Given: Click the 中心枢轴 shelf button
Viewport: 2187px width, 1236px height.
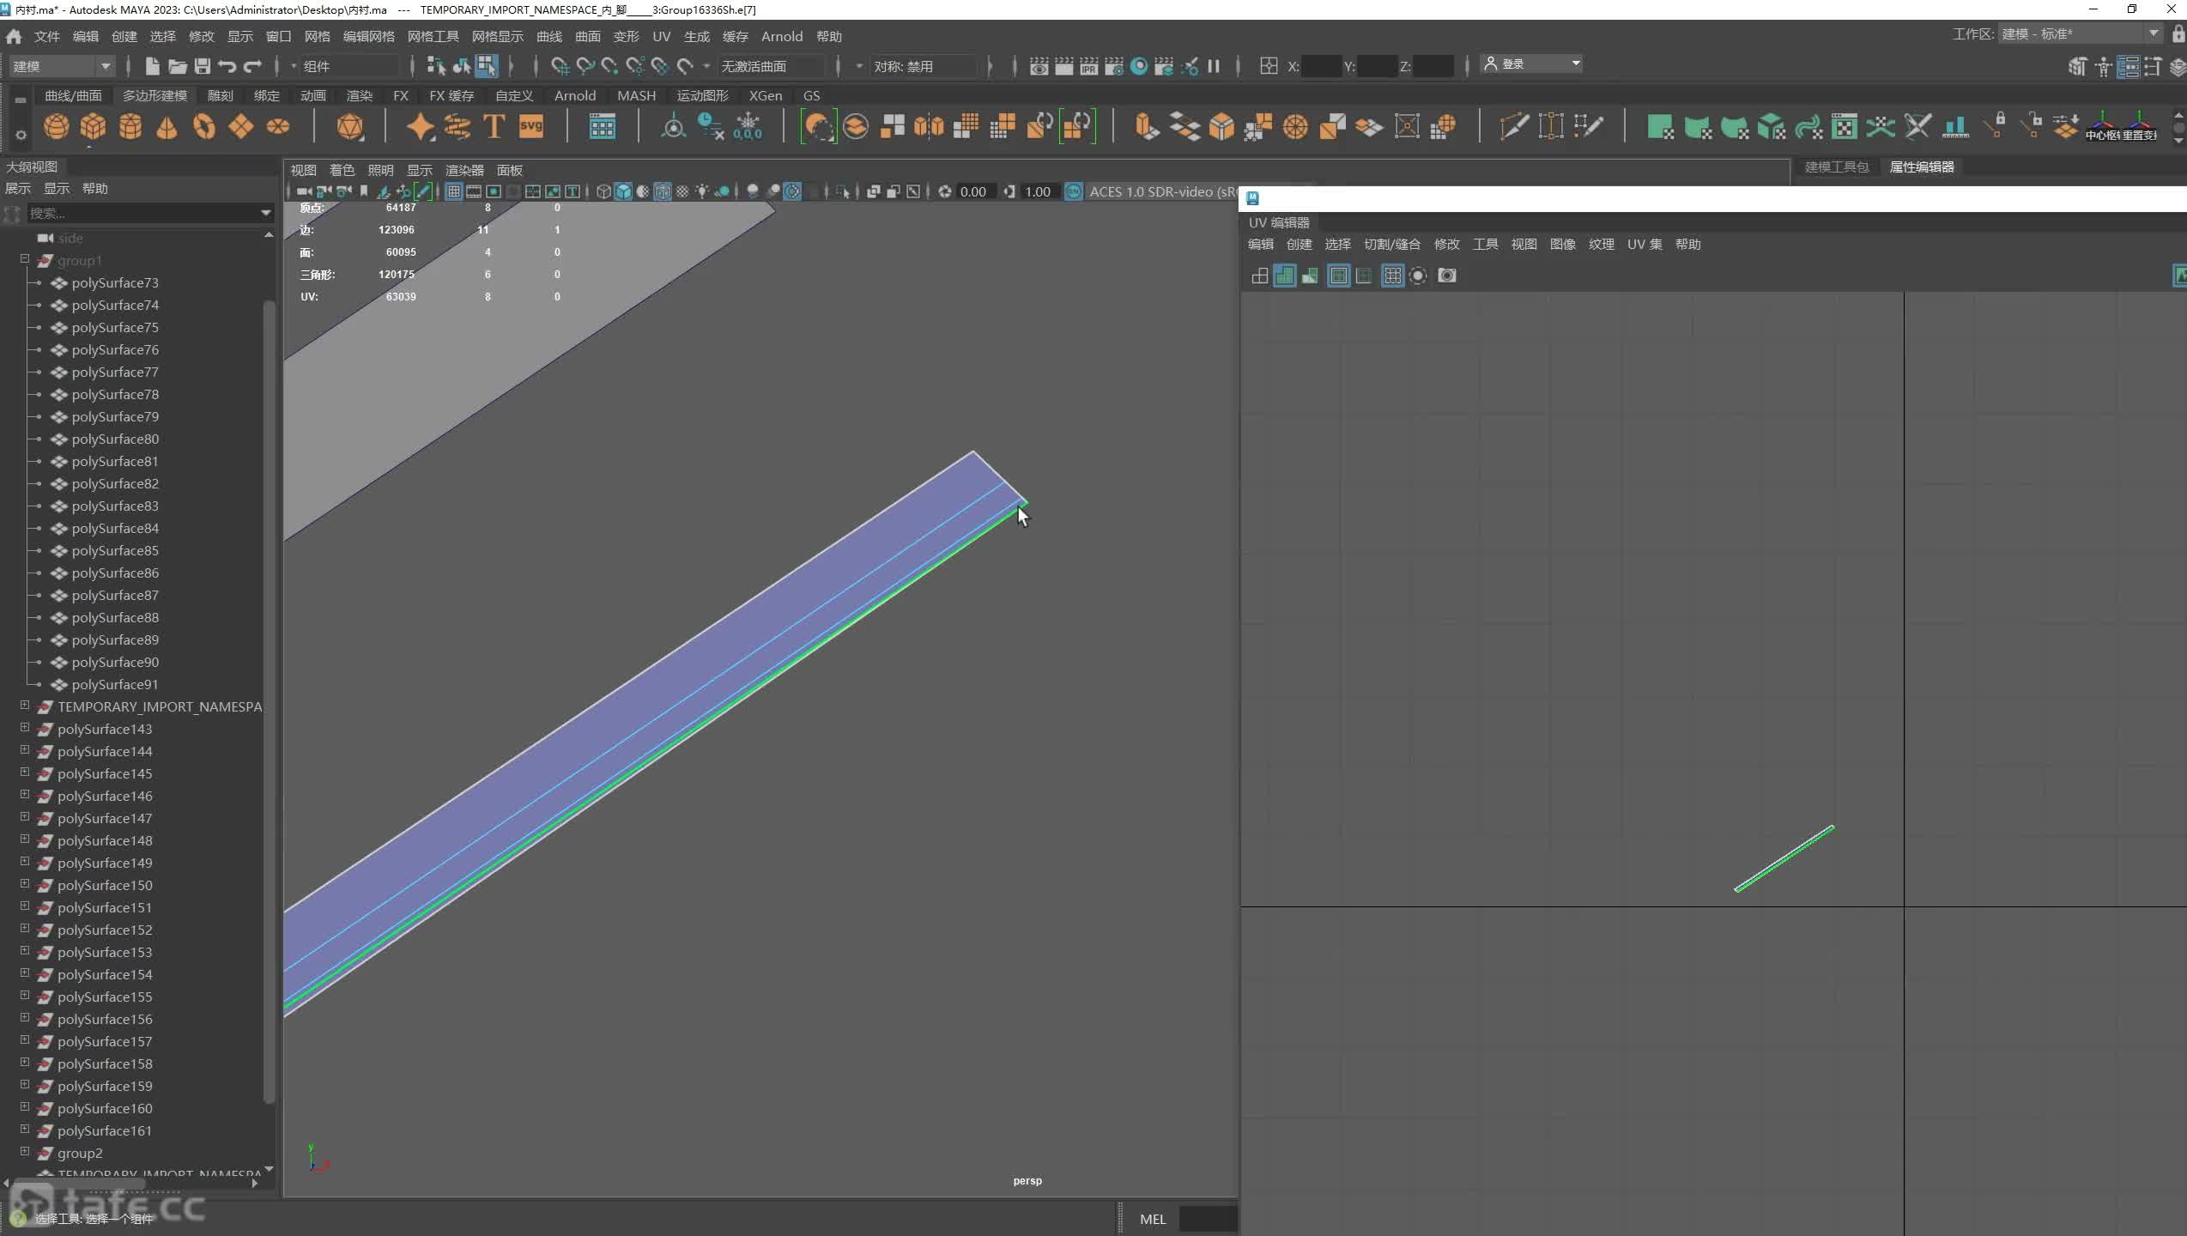Looking at the screenshot, I should [x=2103, y=127].
